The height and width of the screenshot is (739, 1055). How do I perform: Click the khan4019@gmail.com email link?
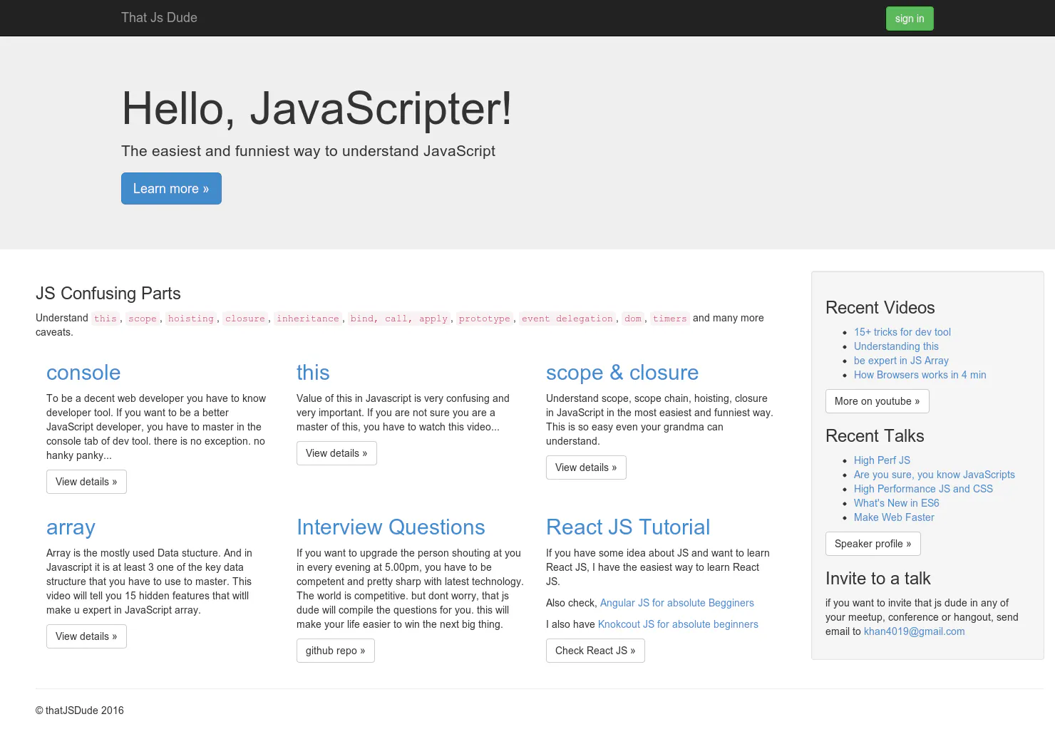point(915,631)
